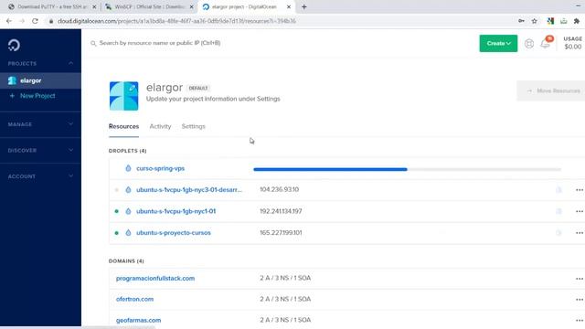Click the plus icon beside New Project
This screenshot has width=585, height=329.
(x=12, y=96)
